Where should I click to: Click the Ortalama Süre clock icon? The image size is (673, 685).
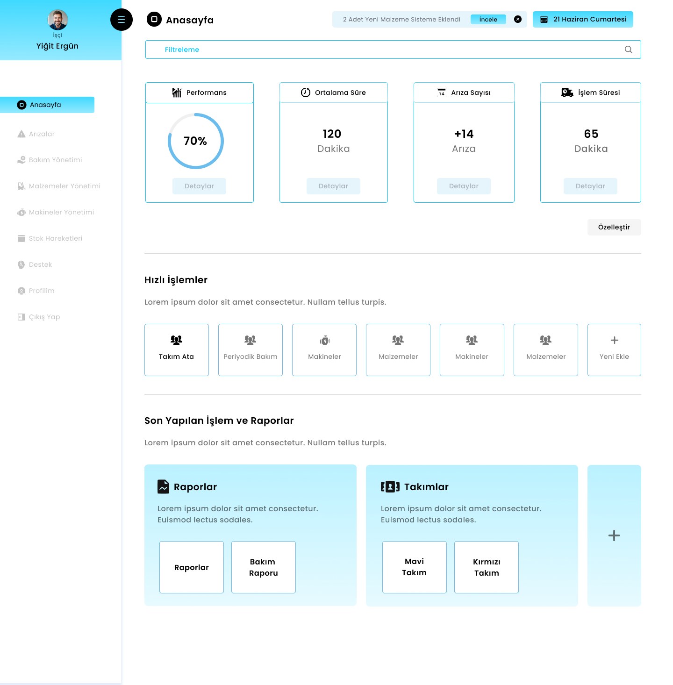(306, 93)
